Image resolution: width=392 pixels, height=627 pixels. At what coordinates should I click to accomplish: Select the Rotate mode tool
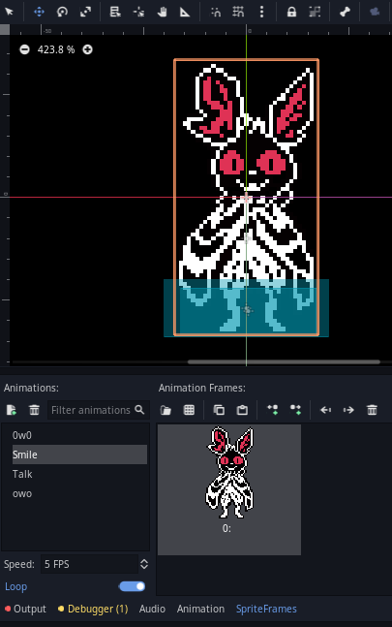pos(62,12)
